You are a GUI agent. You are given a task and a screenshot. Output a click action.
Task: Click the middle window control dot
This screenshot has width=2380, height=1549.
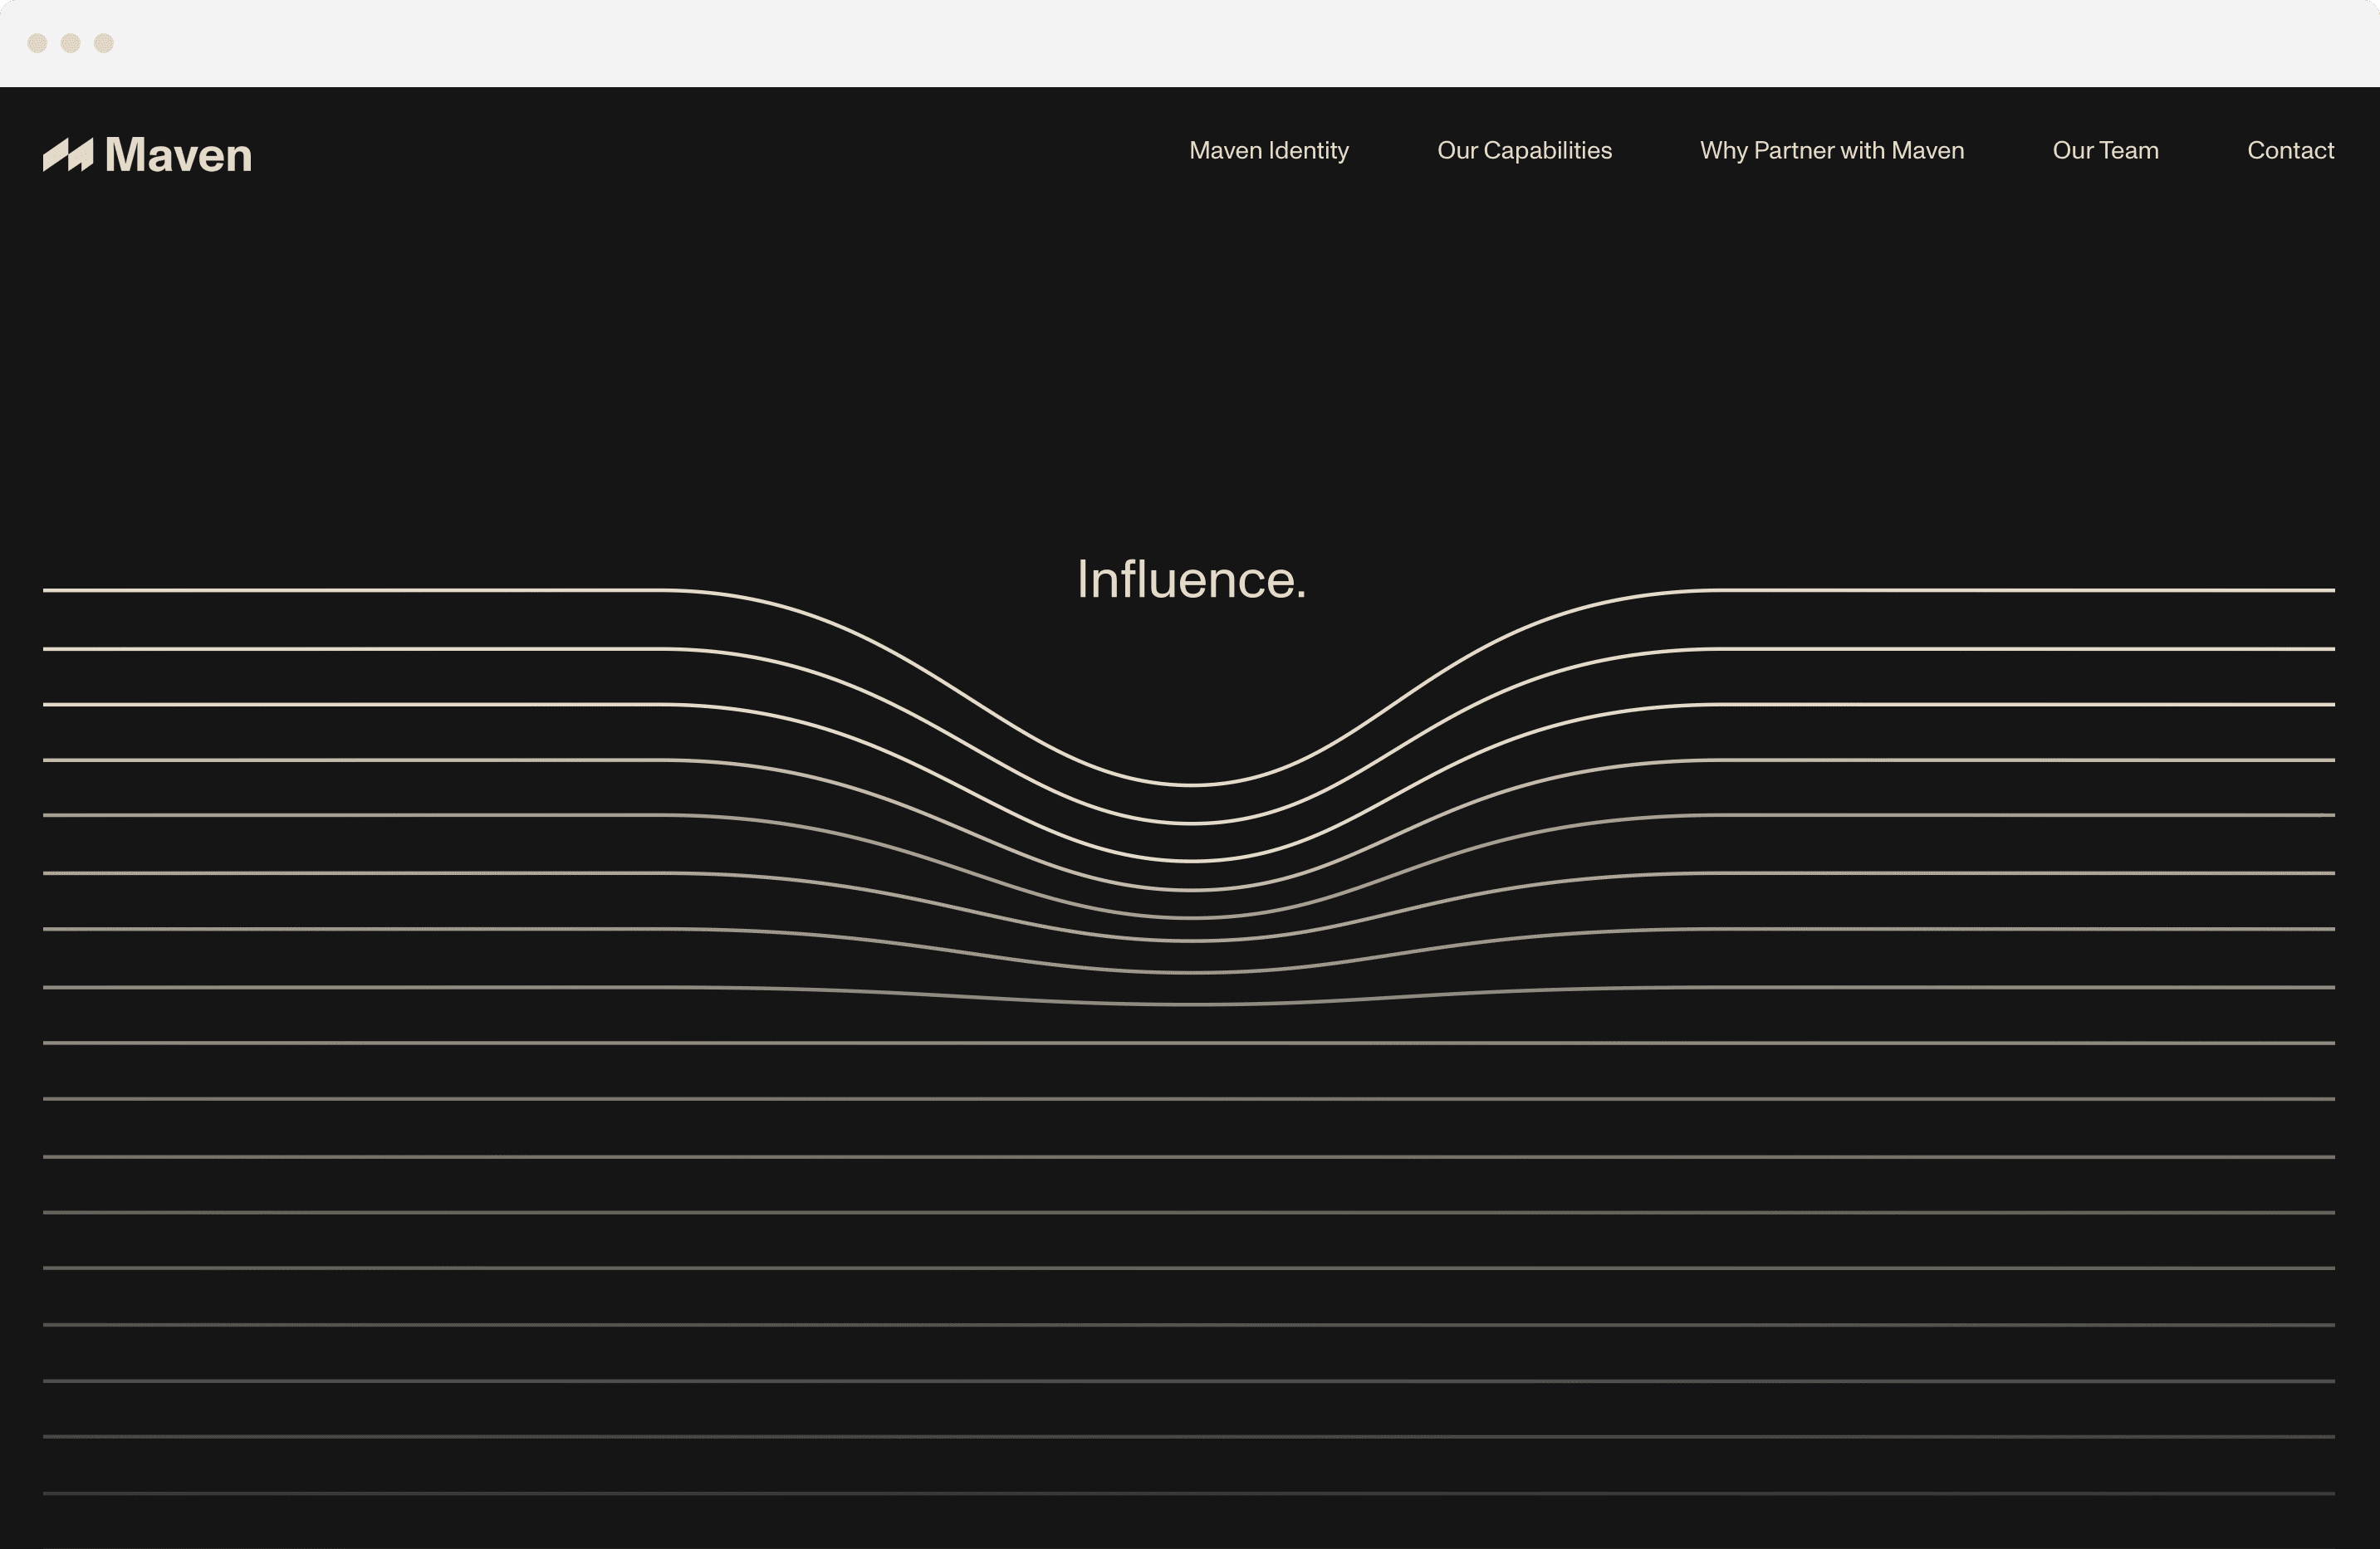pos(71,43)
